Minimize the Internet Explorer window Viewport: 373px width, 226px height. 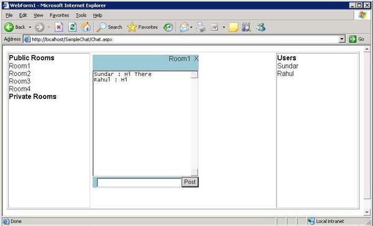point(353,5)
